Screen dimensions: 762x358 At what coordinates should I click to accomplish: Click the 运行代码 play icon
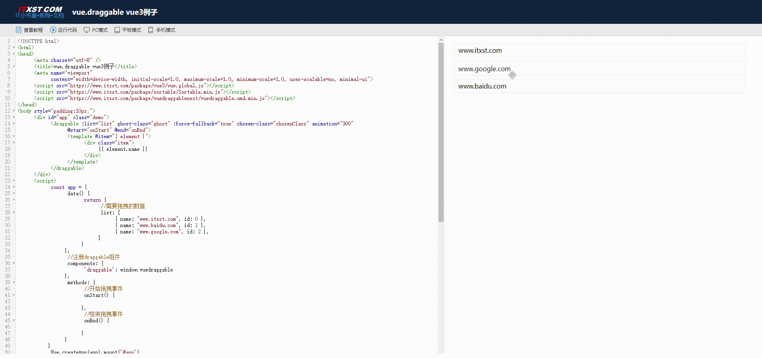point(53,30)
